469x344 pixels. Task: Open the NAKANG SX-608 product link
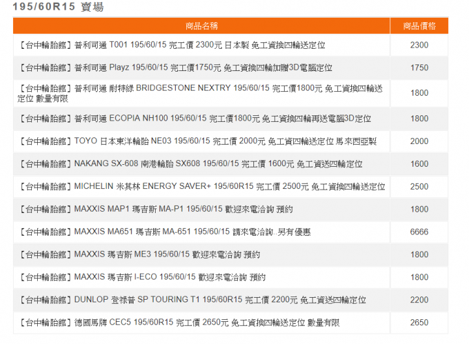[x=190, y=164]
